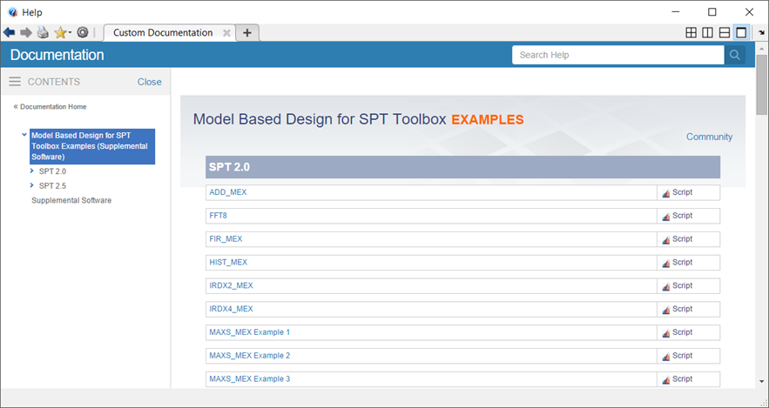Close the Custom Documentation tab
Screen dimensions: 769x408
point(226,33)
